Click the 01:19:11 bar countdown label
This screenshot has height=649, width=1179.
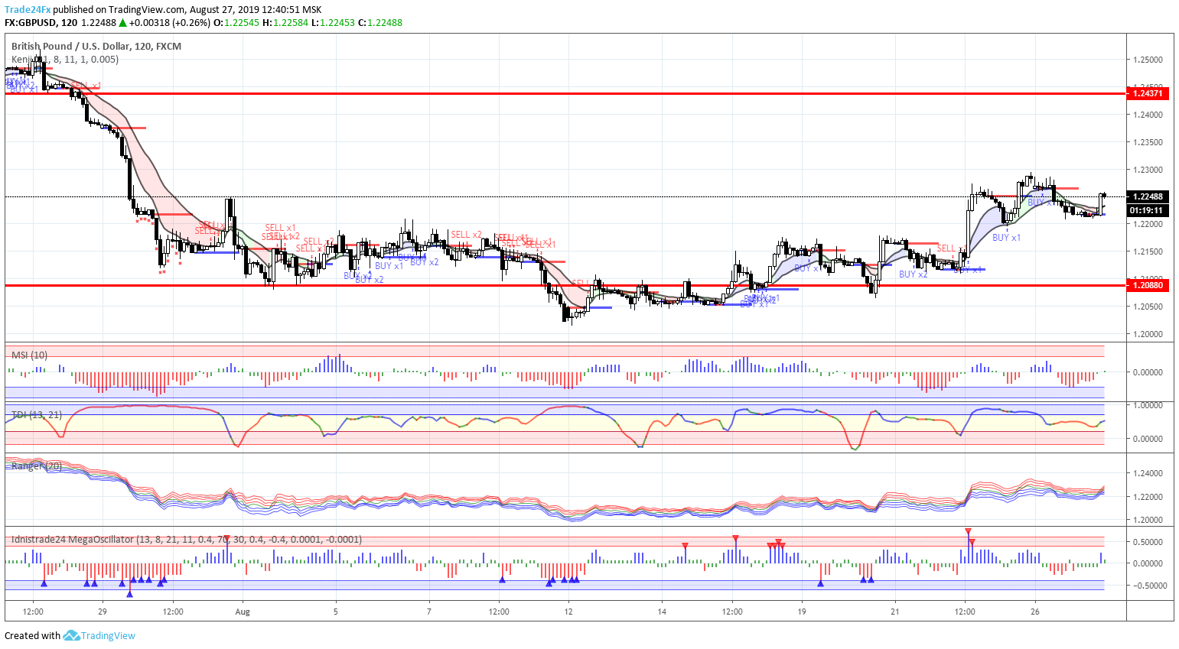(1148, 210)
